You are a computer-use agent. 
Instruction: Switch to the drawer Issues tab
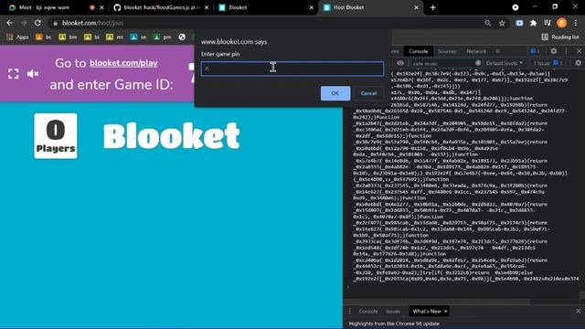(x=393, y=311)
